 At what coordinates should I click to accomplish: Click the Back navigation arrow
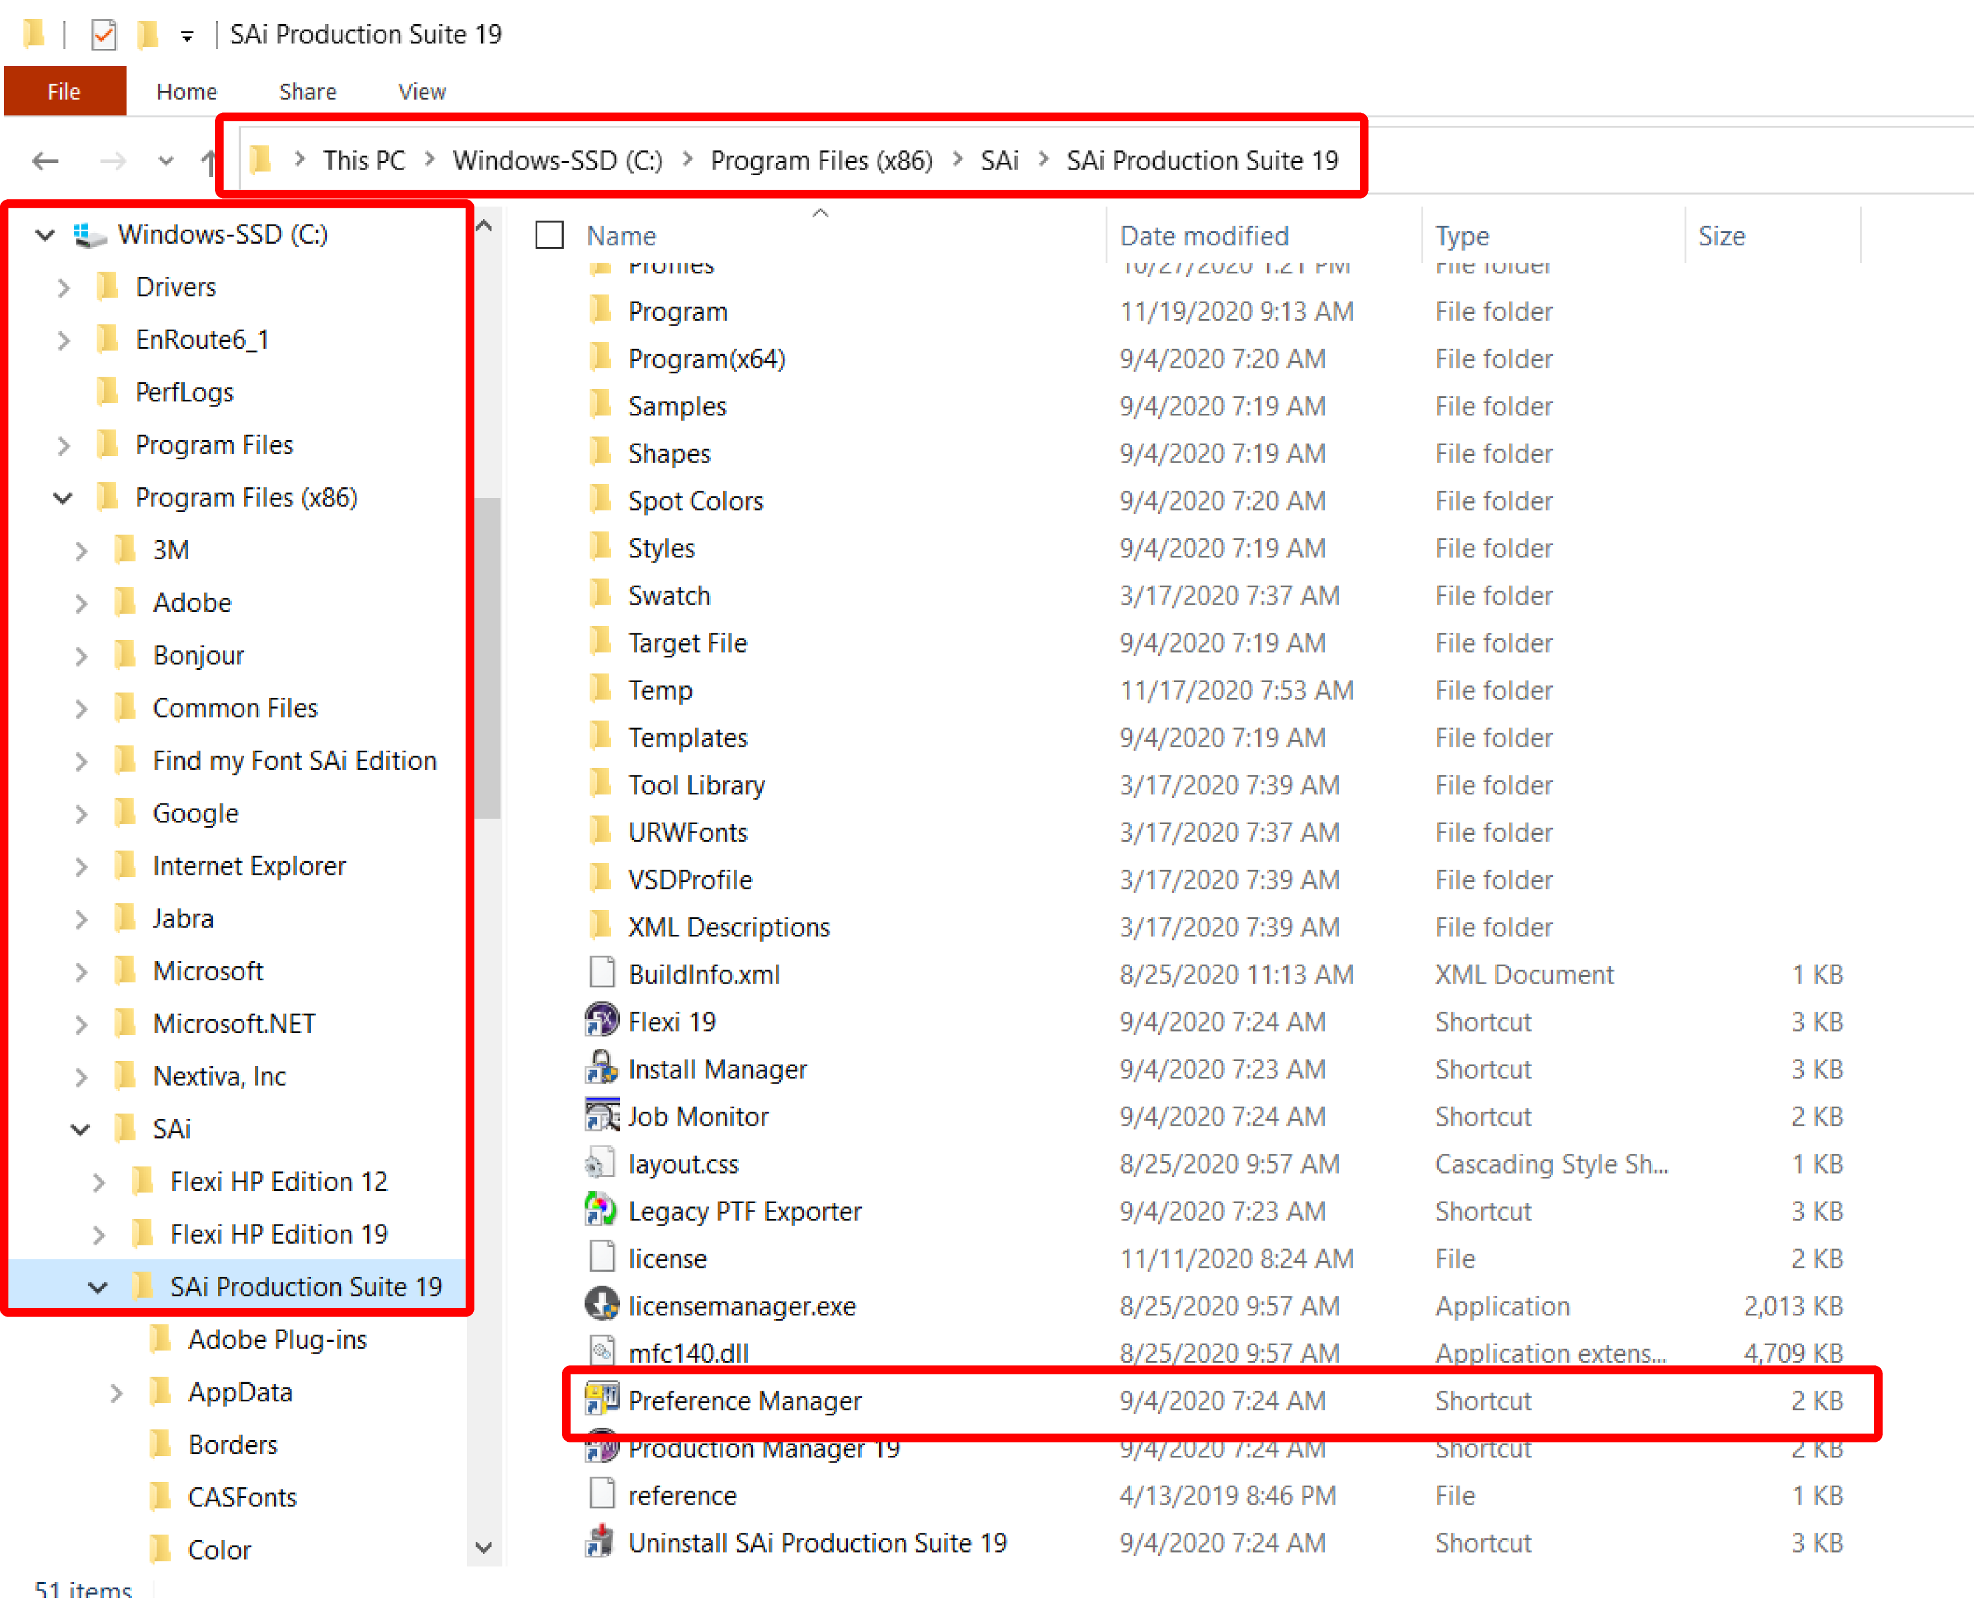pos(45,161)
